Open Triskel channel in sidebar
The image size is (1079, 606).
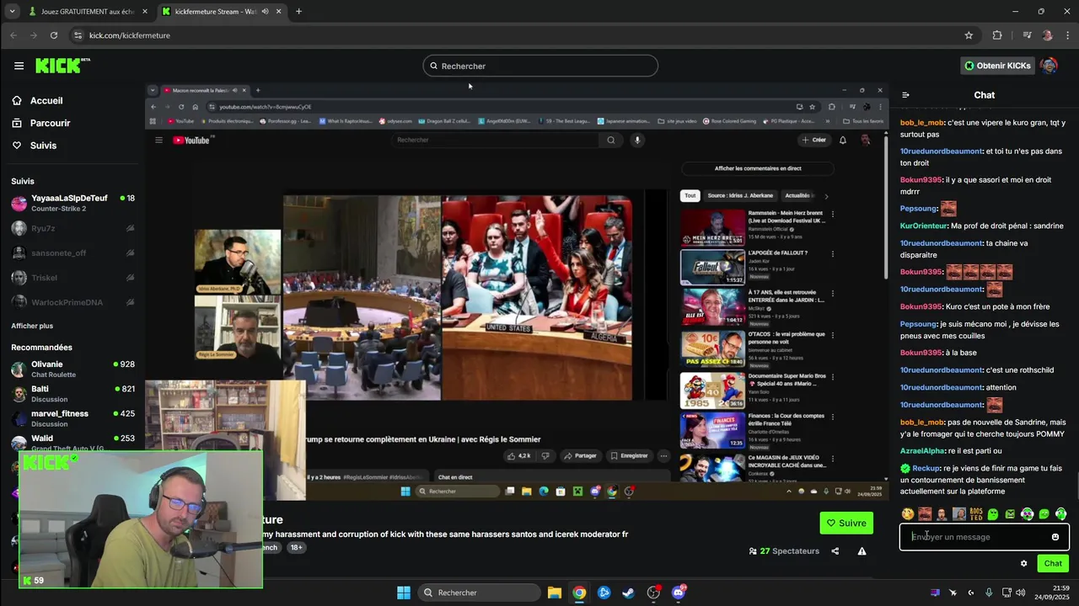pos(72,277)
